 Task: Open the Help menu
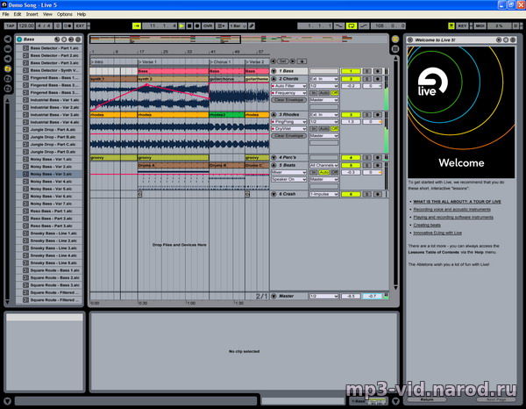82,14
